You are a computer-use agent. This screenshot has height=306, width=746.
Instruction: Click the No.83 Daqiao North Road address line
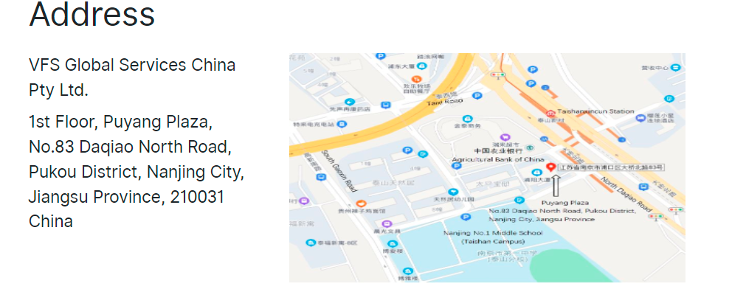[x=130, y=147]
